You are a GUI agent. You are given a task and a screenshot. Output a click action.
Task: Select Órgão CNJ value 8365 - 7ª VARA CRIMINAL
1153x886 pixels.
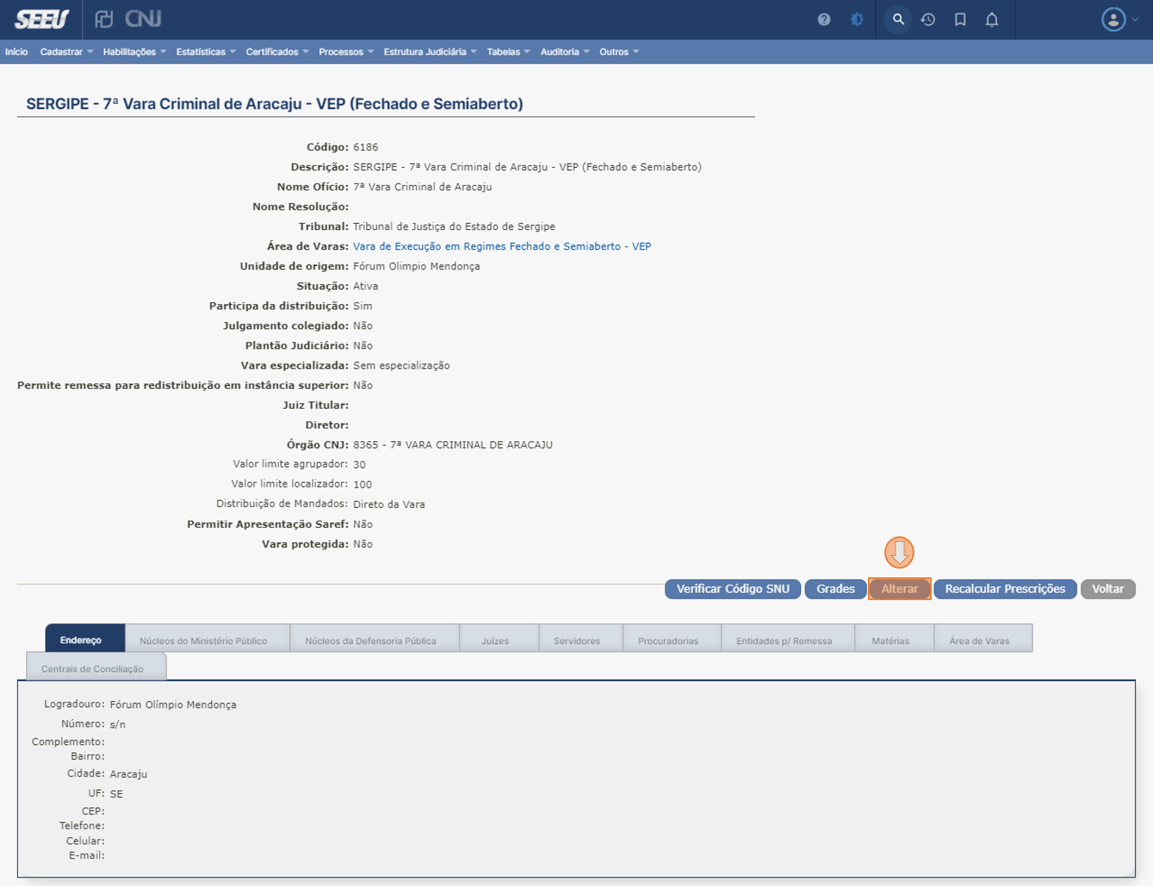[x=453, y=445]
